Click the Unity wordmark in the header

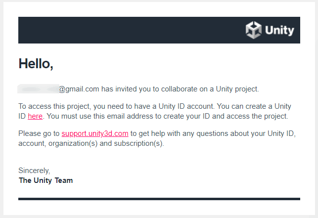[279, 31]
